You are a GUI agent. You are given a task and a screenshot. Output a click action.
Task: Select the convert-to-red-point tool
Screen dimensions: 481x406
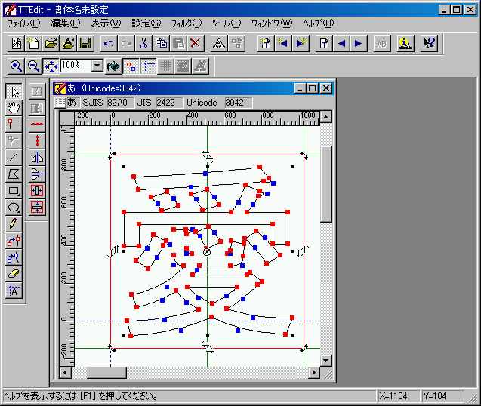pyautogui.click(x=14, y=240)
